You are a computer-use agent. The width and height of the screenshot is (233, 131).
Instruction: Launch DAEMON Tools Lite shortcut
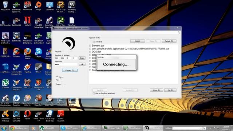click(16, 100)
